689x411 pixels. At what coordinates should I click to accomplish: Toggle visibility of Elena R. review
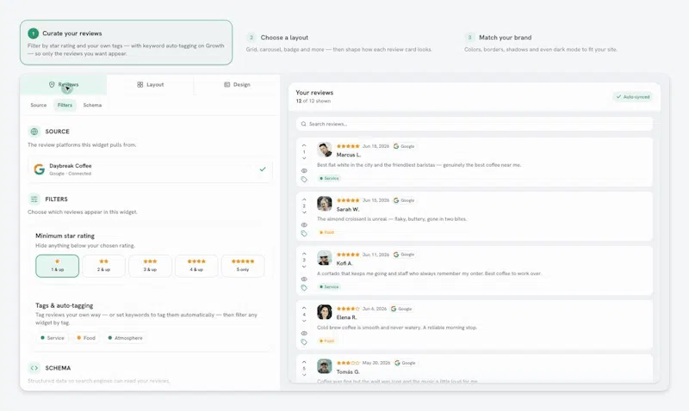pos(304,334)
